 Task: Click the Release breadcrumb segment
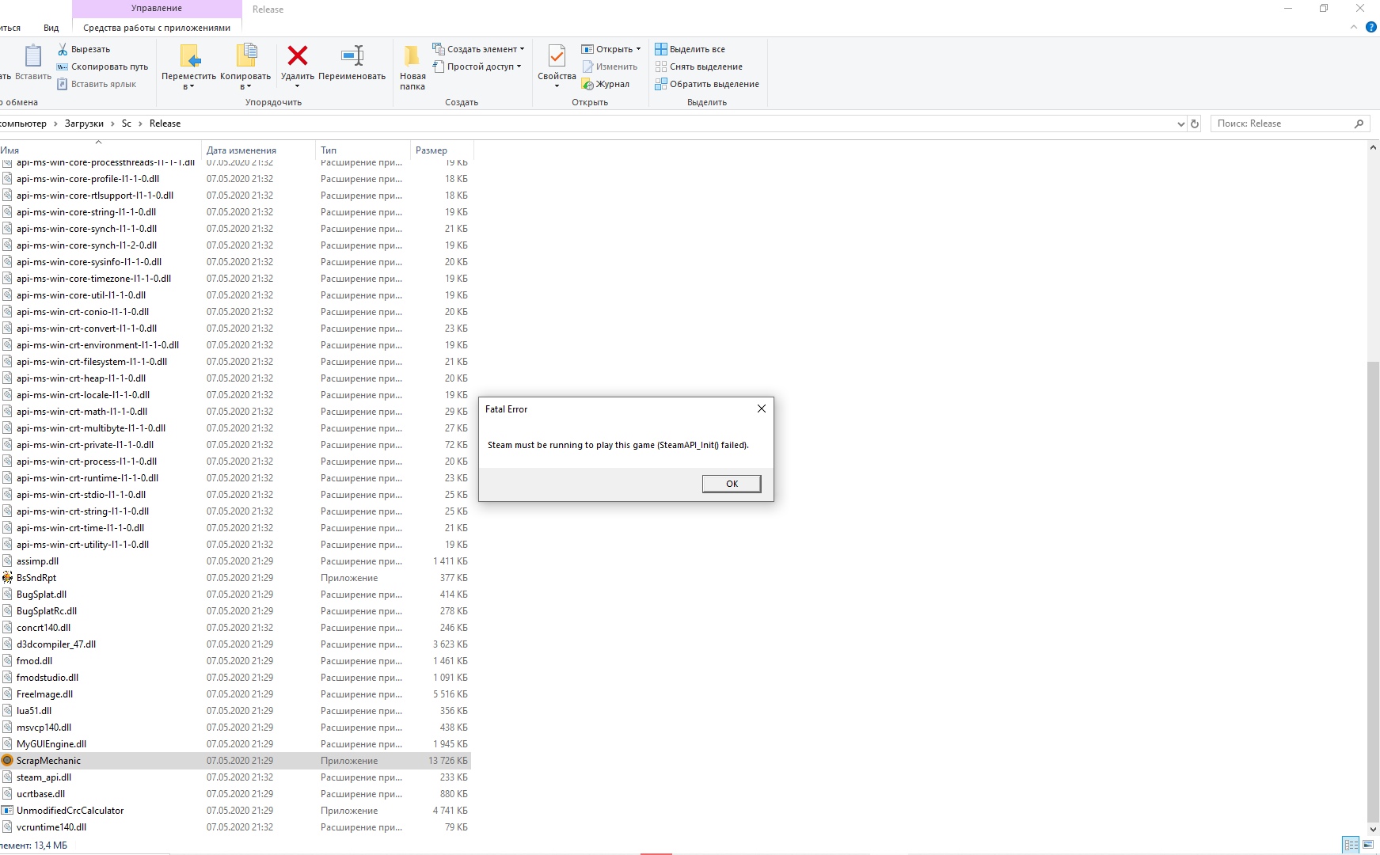click(x=165, y=123)
